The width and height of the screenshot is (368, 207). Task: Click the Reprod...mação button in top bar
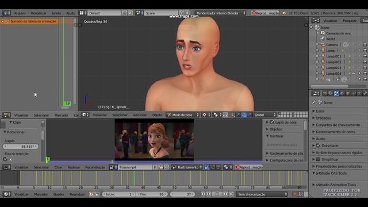pos(265,13)
